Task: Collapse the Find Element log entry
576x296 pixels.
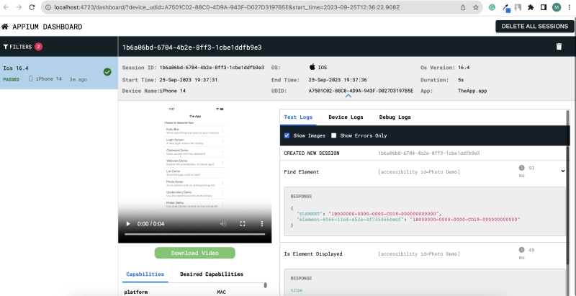Action: click(x=563, y=171)
